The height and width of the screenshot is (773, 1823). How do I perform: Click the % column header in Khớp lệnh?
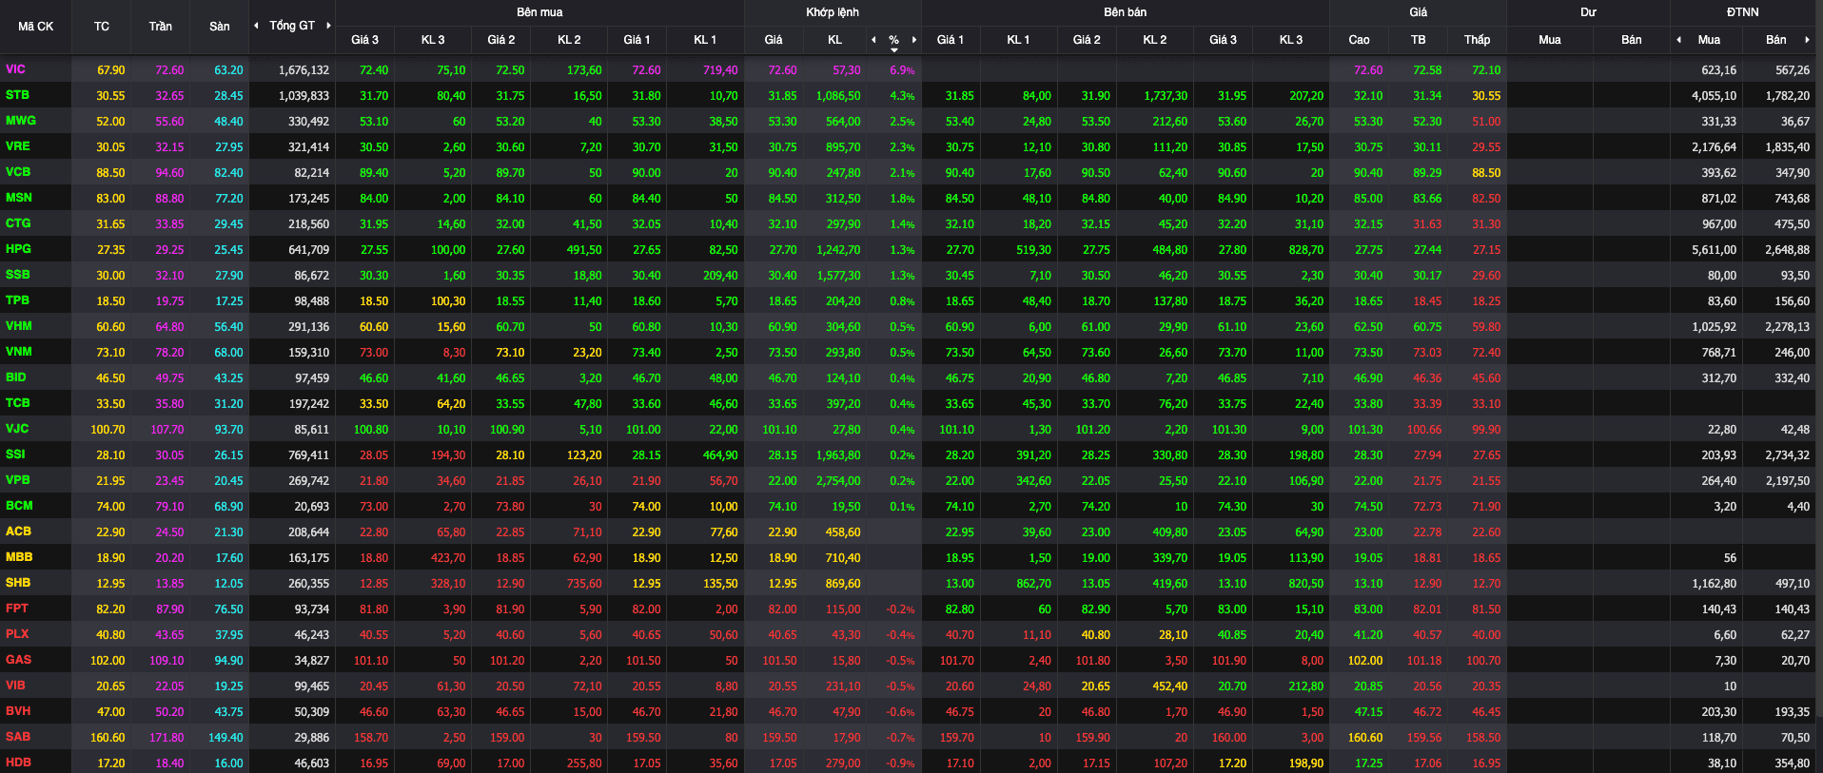[893, 39]
